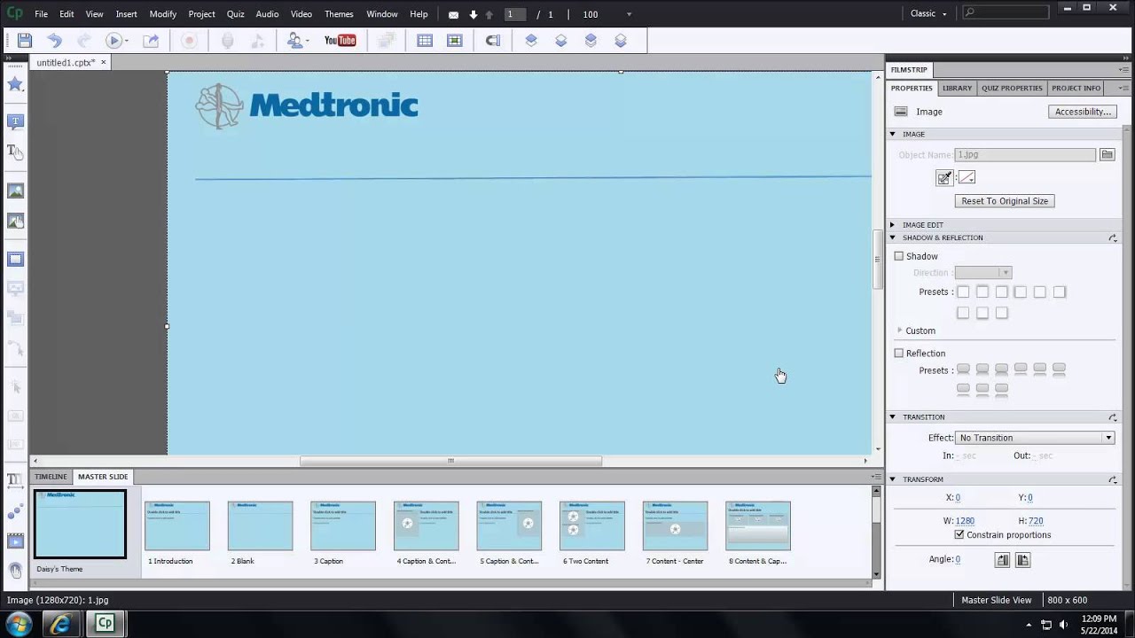Screen dimensions: 1135x638
Task: Click the Publish share icon
Action: coord(151,41)
